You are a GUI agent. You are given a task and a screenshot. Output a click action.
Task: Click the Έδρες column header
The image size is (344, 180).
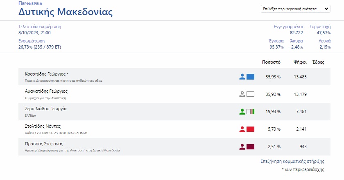[x=318, y=62]
